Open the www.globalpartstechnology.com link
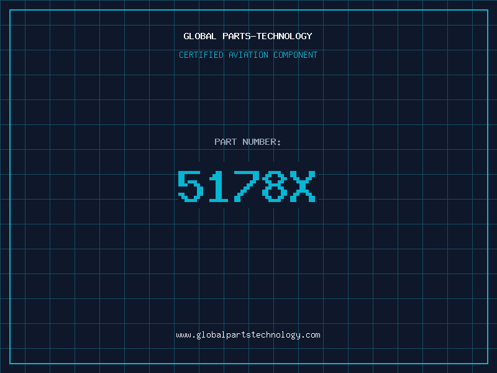This screenshot has height=373, width=497. click(248, 335)
